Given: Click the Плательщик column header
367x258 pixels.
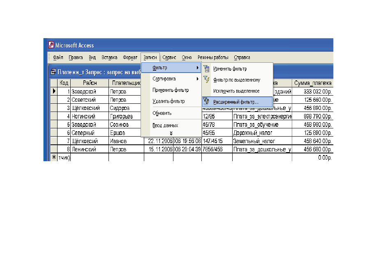Looking at the screenshot, I should coord(125,83).
